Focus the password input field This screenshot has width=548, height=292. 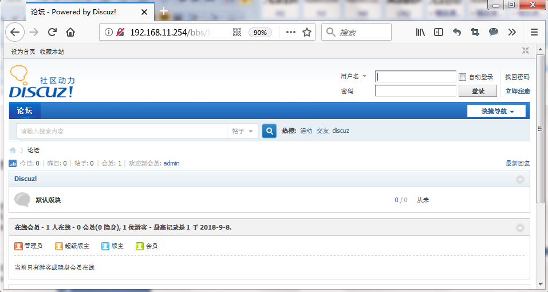416,91
